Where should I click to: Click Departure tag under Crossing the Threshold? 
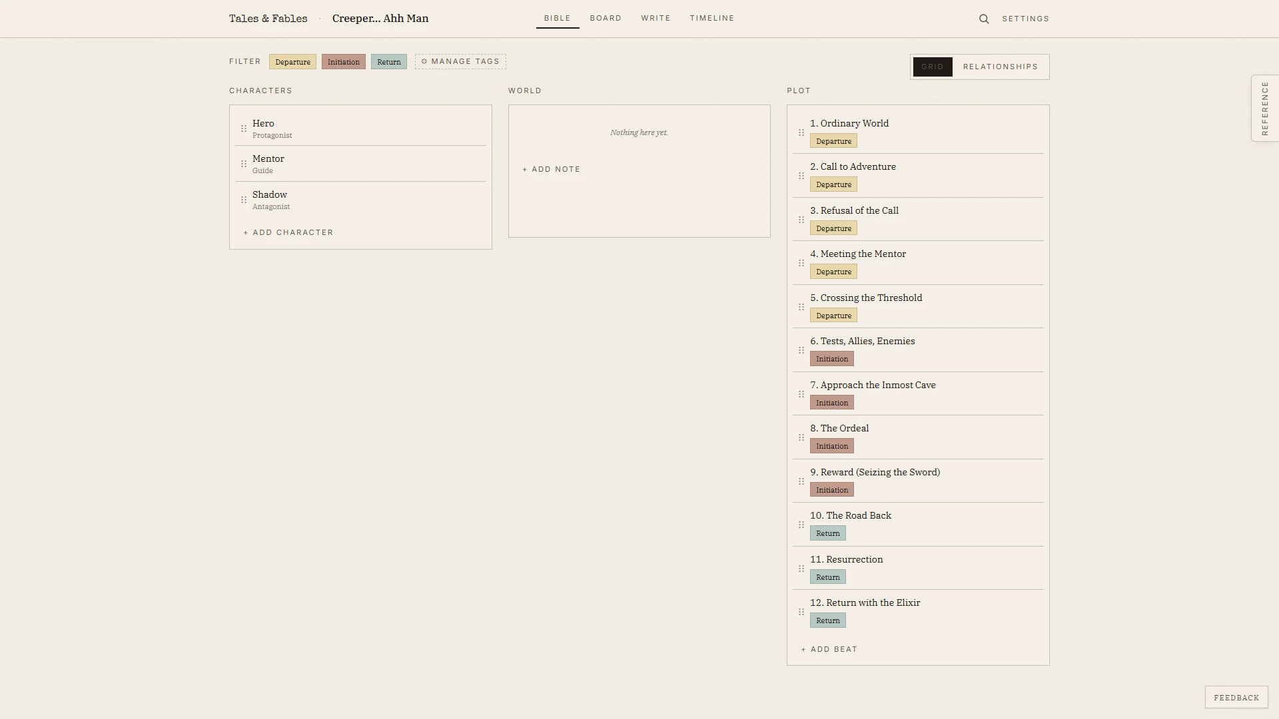[x=833, y=316]
